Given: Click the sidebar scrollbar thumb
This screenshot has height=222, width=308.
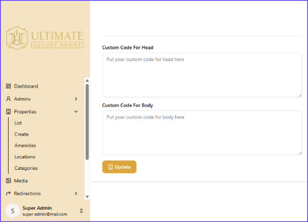Looking at the screenshot, I should pyautogui.click(x=87, y=122).
